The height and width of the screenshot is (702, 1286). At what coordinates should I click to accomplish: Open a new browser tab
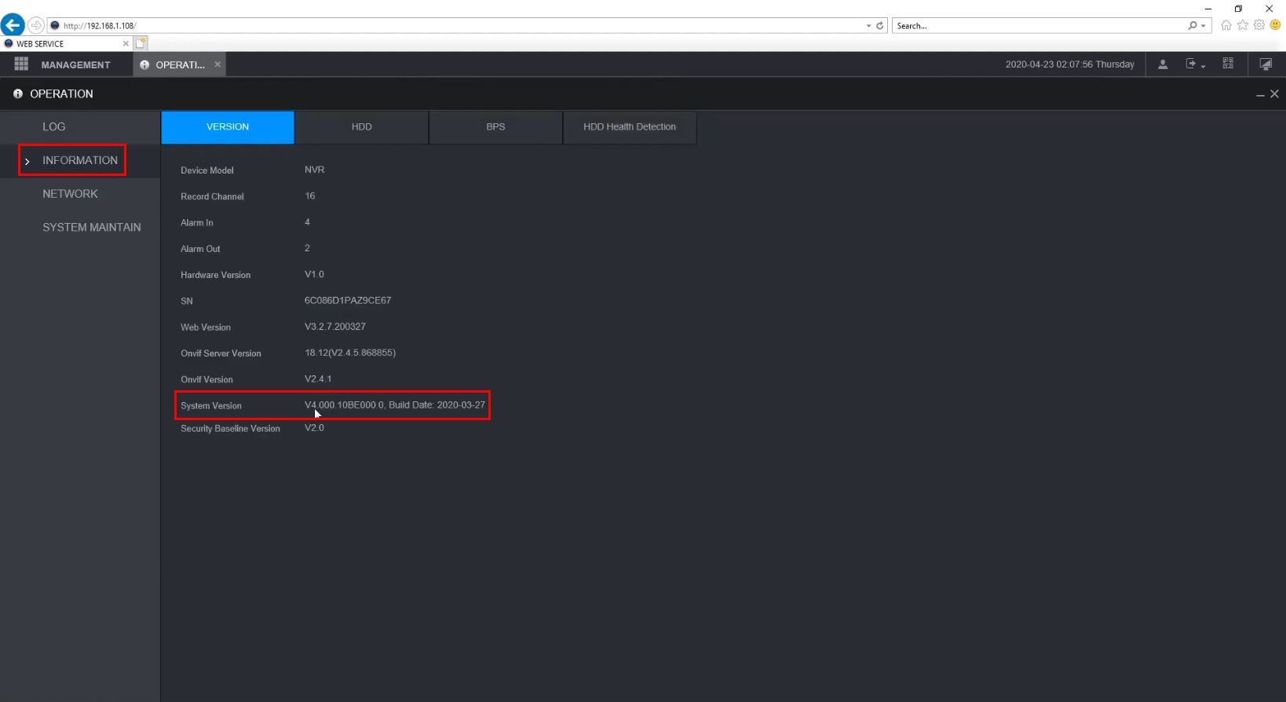141,43
